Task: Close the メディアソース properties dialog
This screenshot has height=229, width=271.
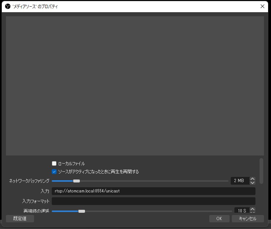Action: coord(262,6)
